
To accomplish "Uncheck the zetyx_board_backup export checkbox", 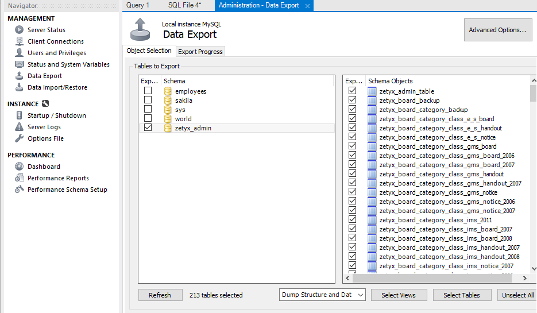I will [352, 100].
